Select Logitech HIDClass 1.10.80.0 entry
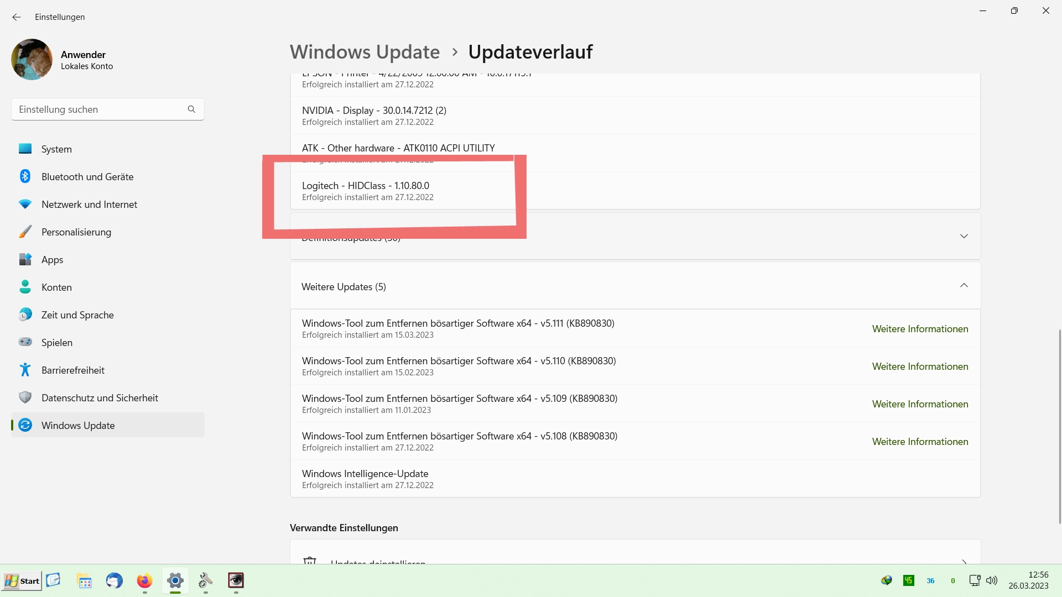This screenshot has width=1062, height=597. (635, 191)
